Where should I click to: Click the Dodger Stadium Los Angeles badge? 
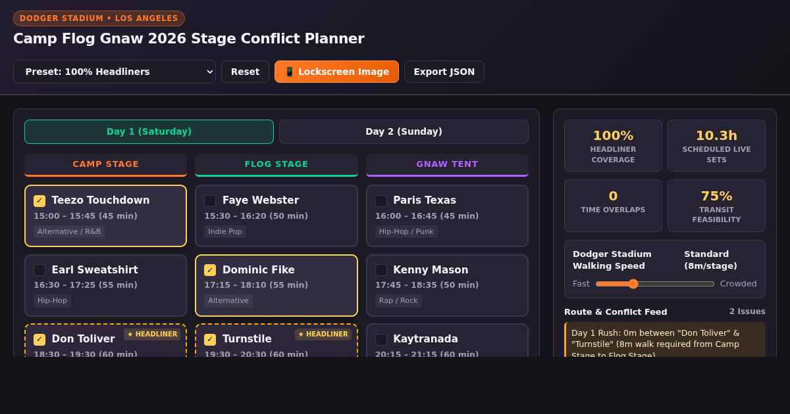pyautogui.click(x=99, y=18)
